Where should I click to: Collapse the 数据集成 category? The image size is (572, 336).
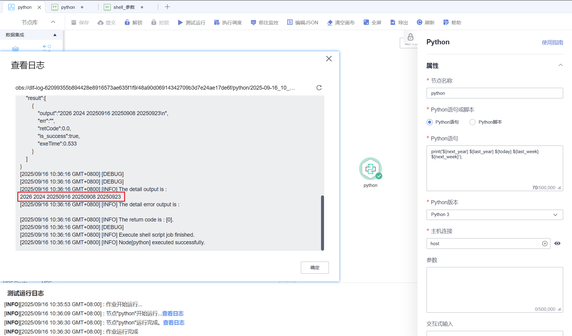55,35
